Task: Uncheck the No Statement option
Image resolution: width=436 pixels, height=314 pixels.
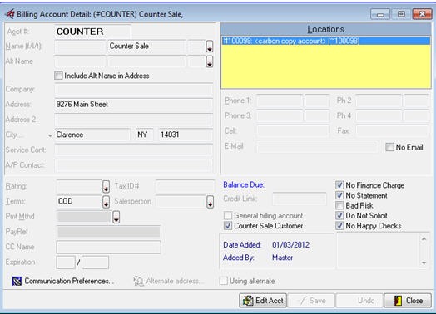Action: point(339,195)
